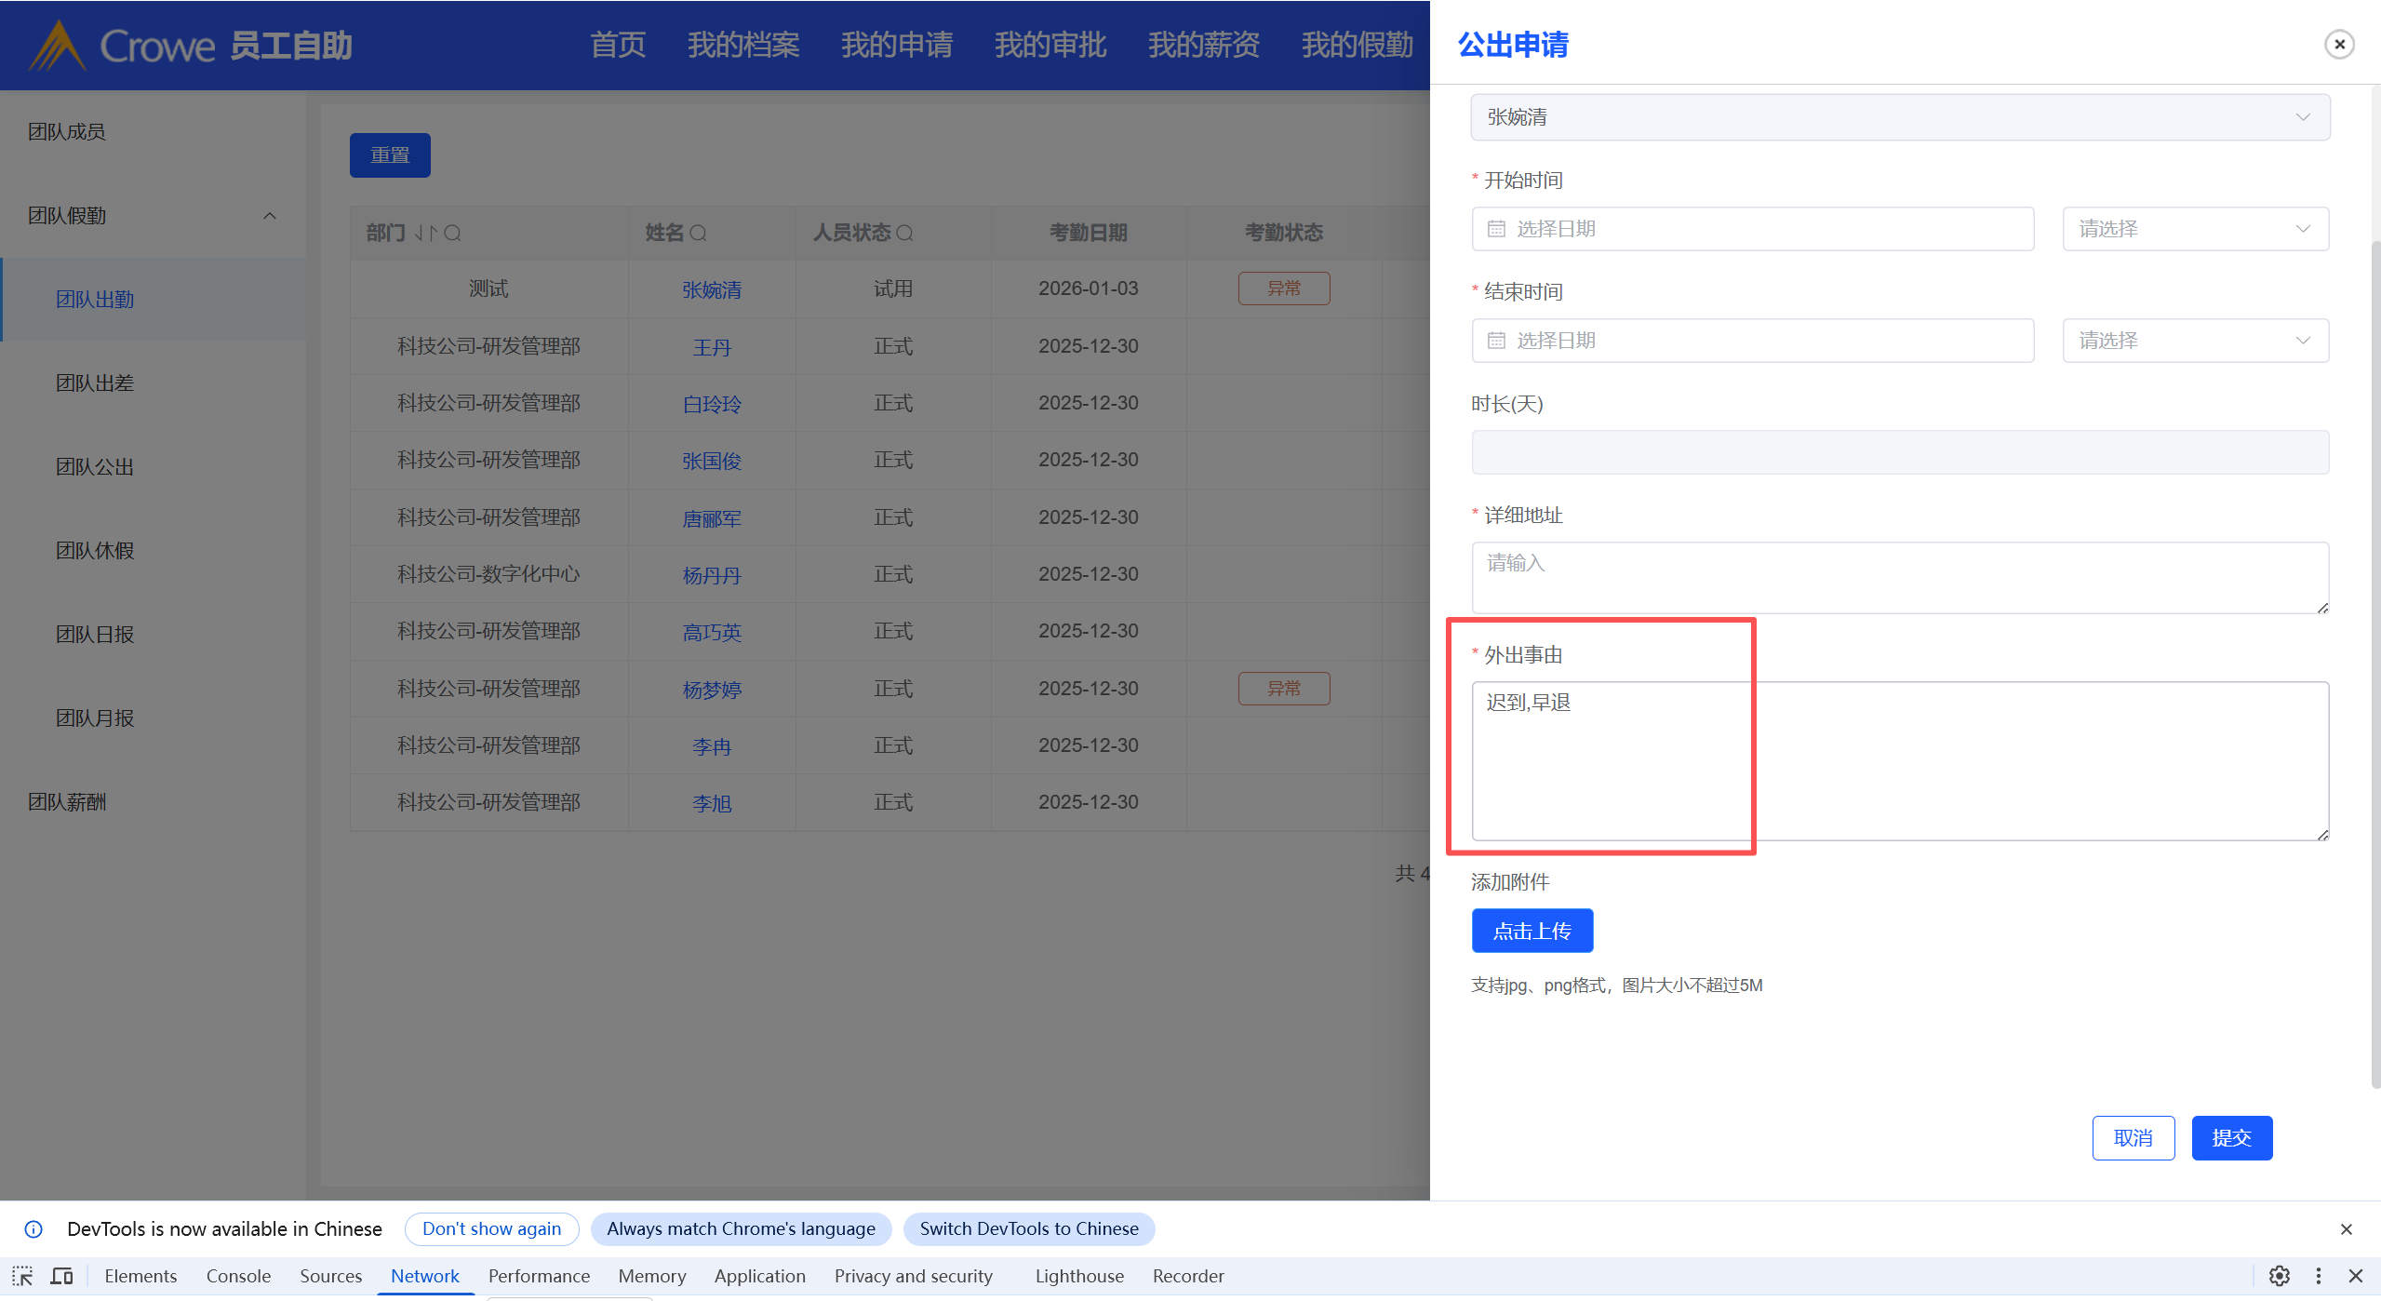
Task: Click the 点击上传 upload button
Action: click(x=1532, y=931)
